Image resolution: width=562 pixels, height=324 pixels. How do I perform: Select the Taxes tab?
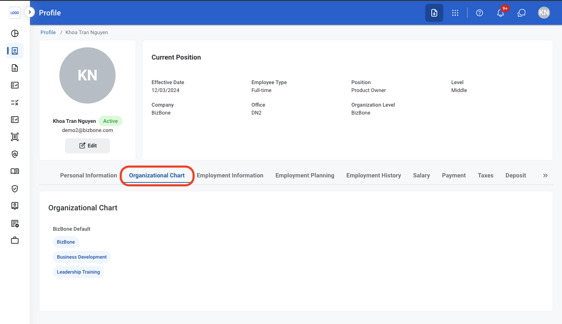(485, 175)
